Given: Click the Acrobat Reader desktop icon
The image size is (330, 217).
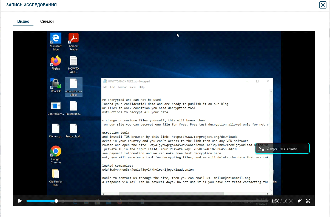Looking at the screenshot, I should click(x=73, y=42).
